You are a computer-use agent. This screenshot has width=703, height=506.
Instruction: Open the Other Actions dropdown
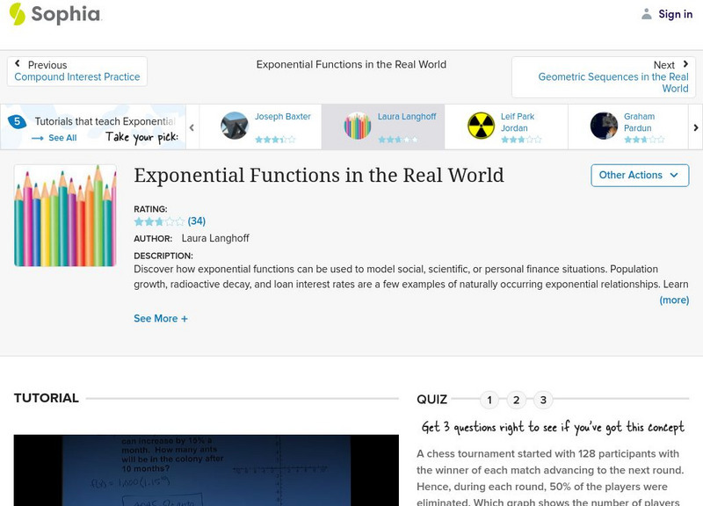point(637,175)
